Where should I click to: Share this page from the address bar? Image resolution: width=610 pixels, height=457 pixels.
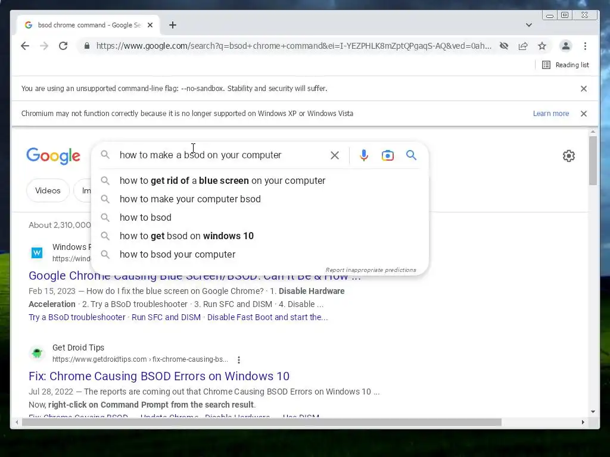tap(523, 46)
